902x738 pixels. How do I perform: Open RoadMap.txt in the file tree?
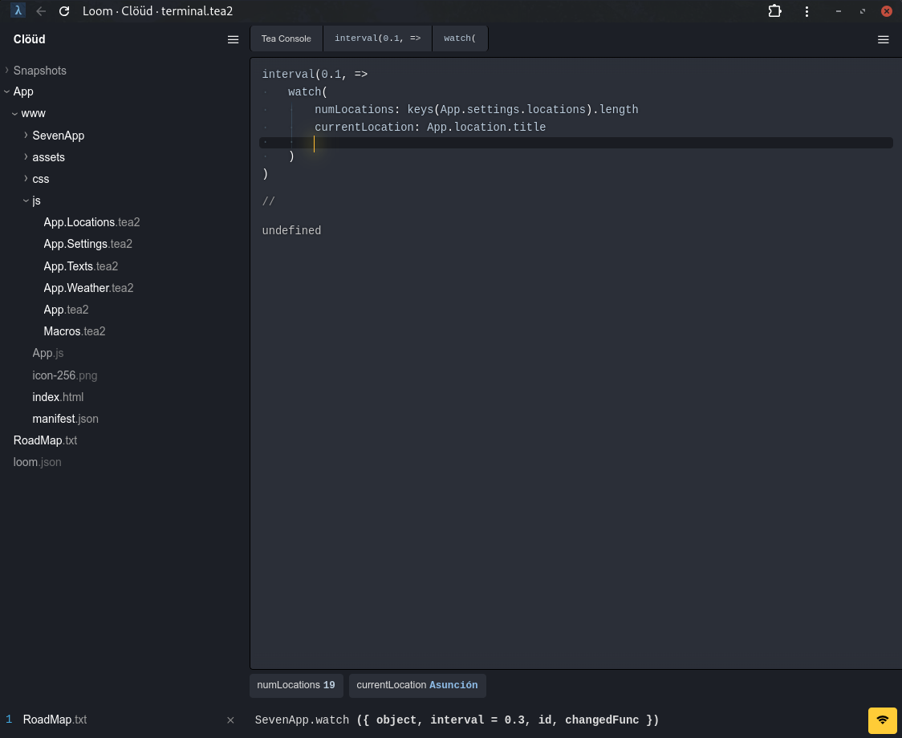tap(46, 440)
